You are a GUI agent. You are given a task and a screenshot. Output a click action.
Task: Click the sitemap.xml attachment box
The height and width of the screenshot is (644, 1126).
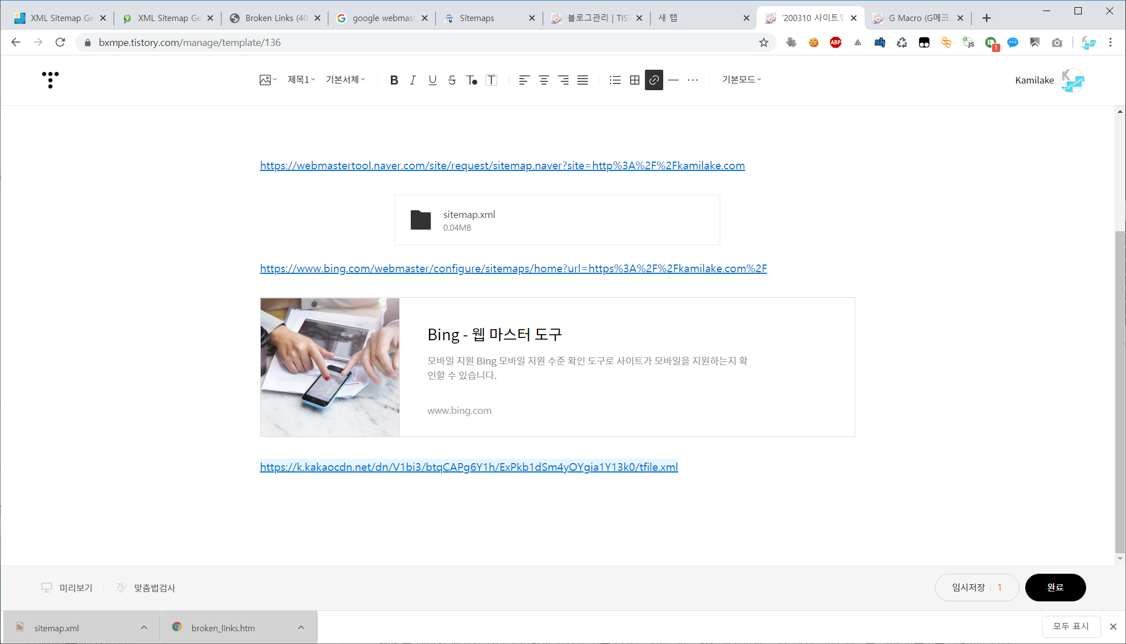click(557, 220)
